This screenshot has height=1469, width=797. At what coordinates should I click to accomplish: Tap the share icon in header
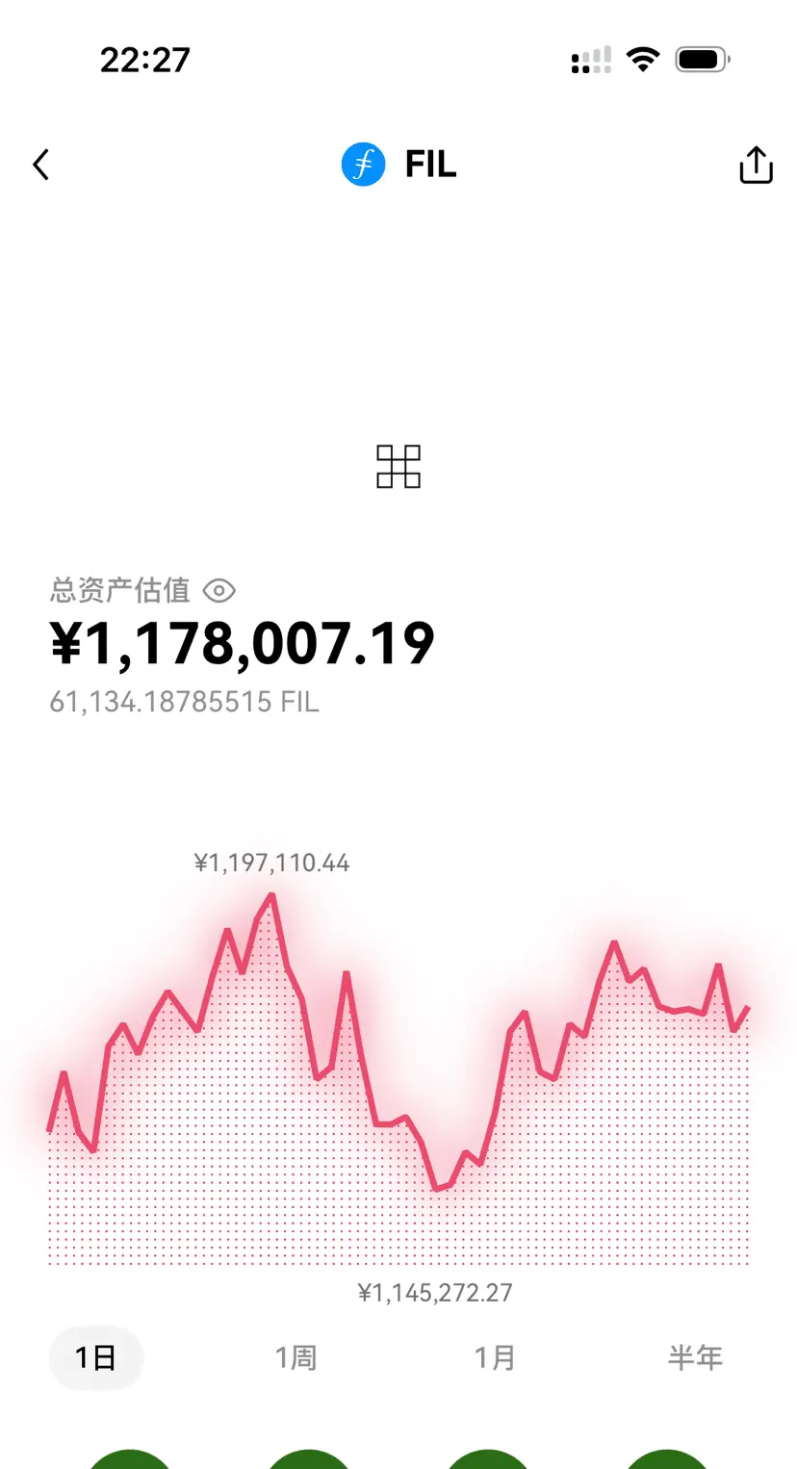pyautogui.click(x=756, y=165)
